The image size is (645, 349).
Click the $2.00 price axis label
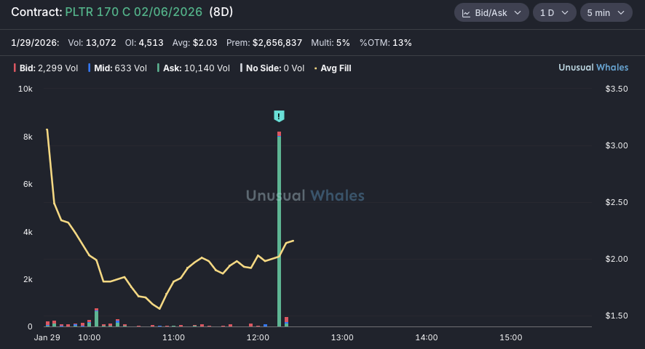coord(617,259)
